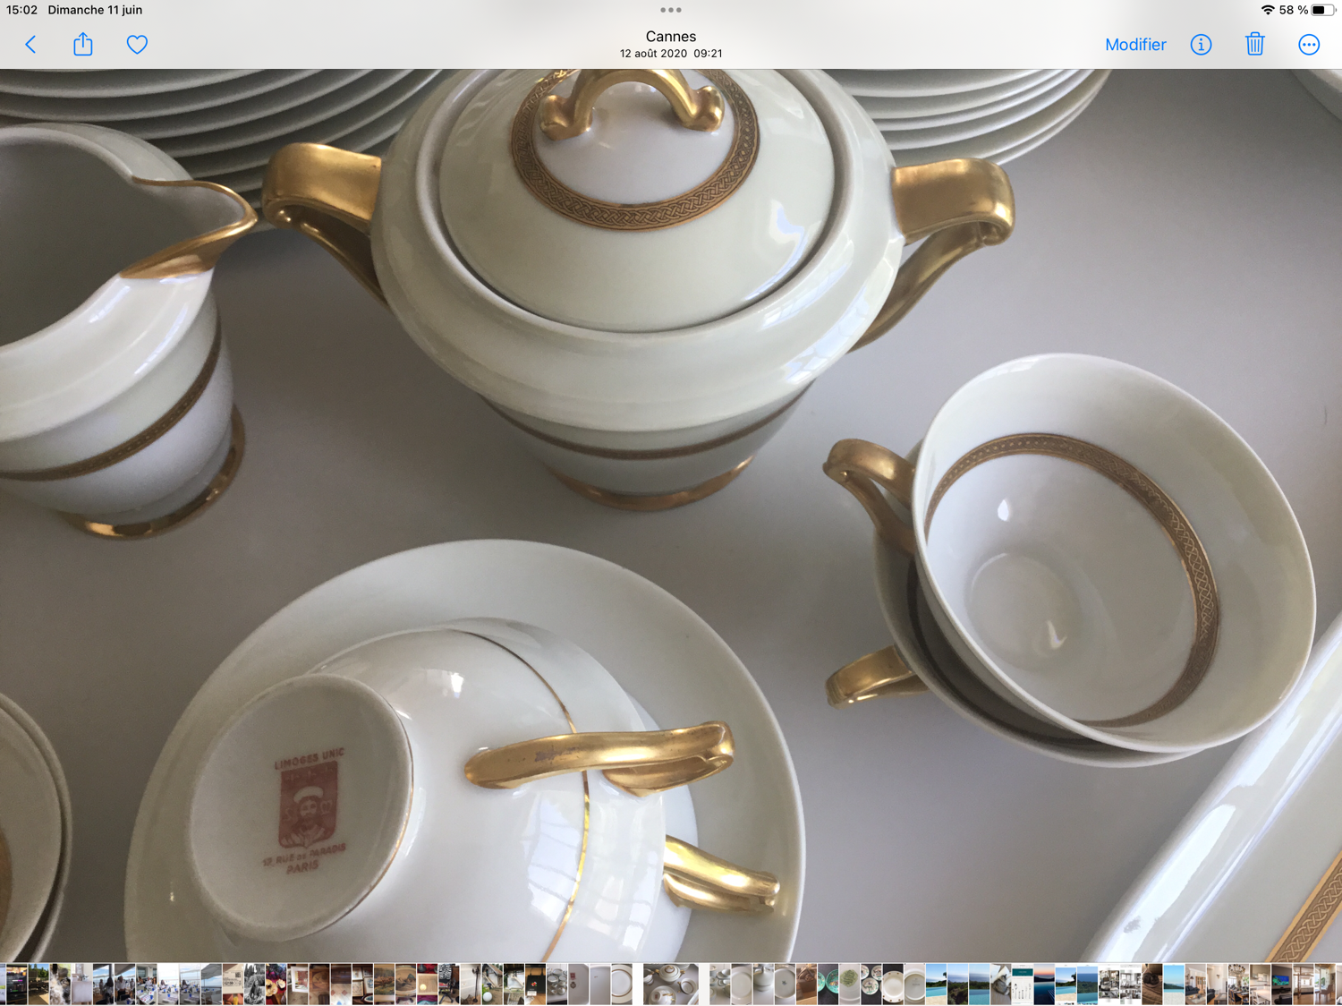Share this photo via the share icon
This screenshot has height=1006, width=1342.
tap(82, 44)
